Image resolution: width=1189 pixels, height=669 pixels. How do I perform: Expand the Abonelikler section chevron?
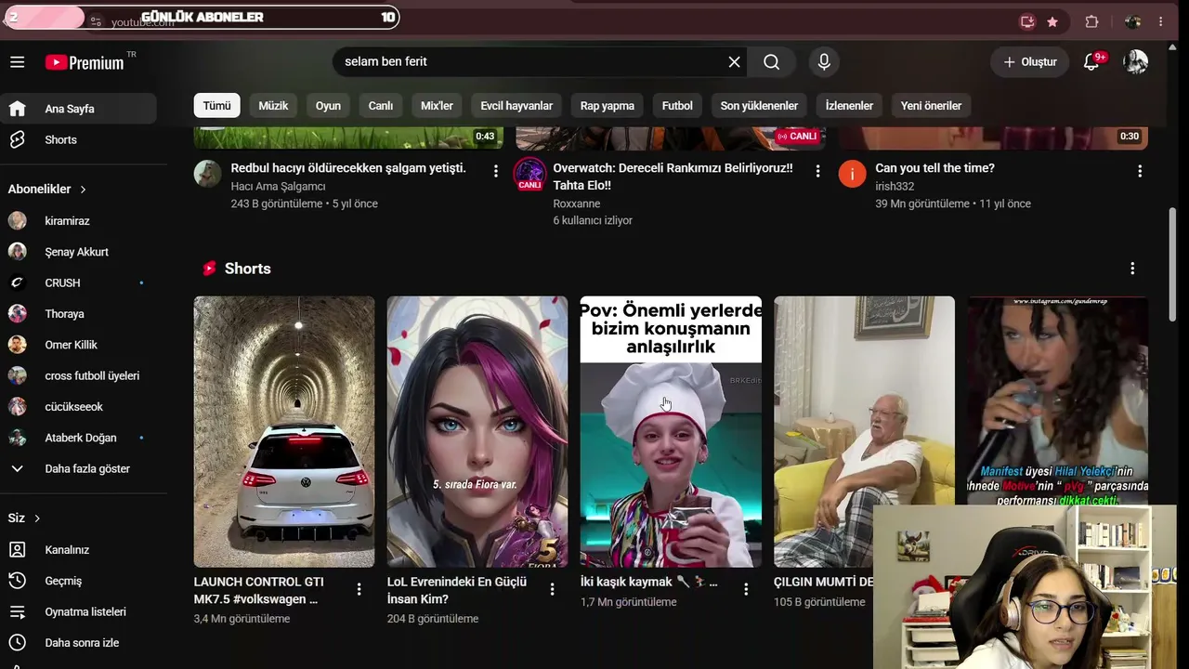point(83,190)
